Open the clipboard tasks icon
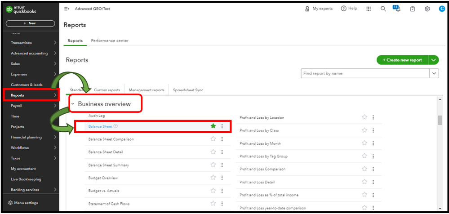 pos(412,9)
